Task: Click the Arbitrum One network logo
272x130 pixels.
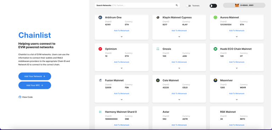Action: pyautogui.click(x=100, y=17)
